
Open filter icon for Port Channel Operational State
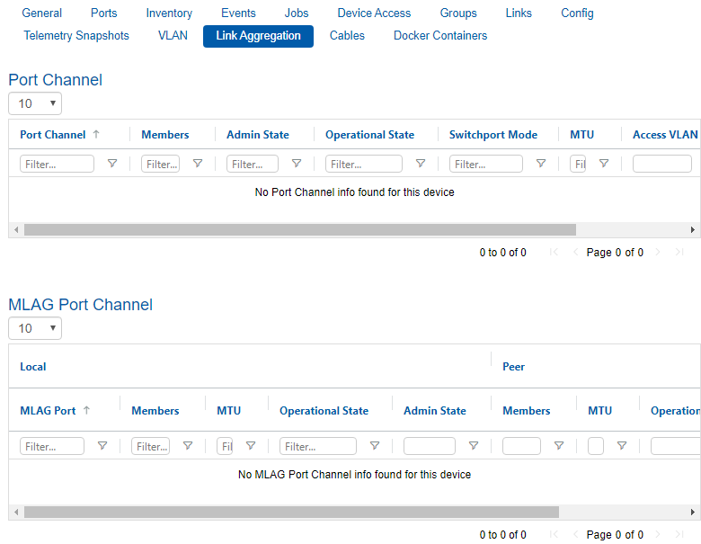click(x=420, y=164)
